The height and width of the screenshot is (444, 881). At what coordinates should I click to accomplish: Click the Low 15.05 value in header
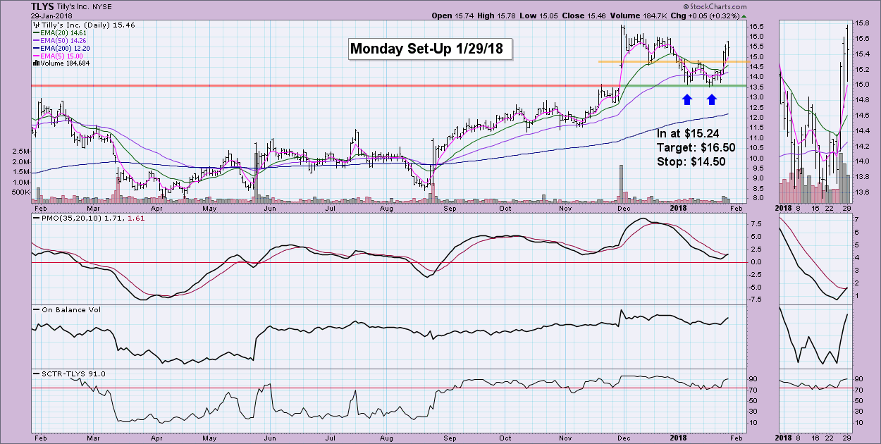[538, 16]
